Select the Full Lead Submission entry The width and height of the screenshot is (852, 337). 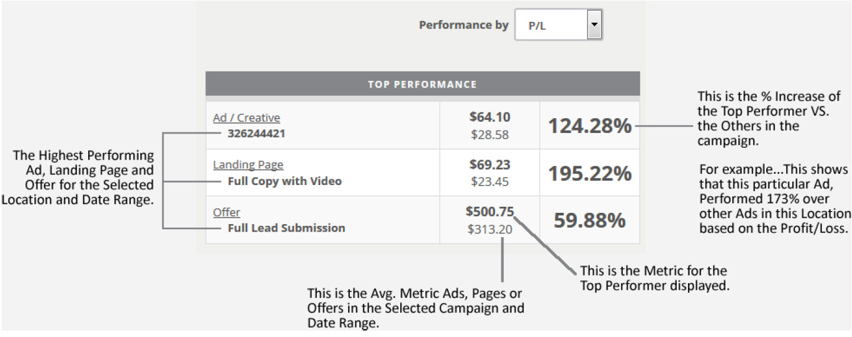(x=286, y=228)
